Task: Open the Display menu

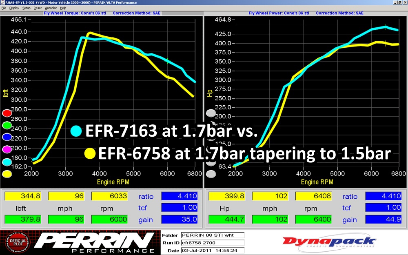Action: 14,8
